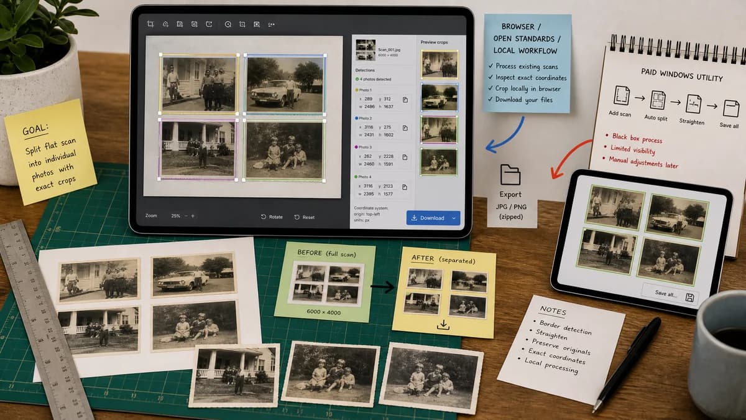Click Photo 1 width field showing 2486
Screen dimensions: 746x420
tap(366, 106)
